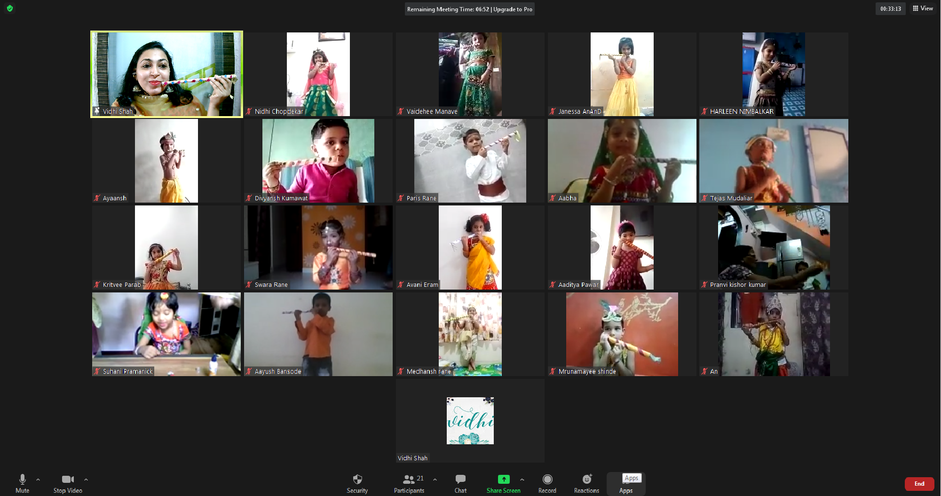The height and width of the screenshot is (496, 941).
Task: Click Upgrade to Pro meeting time banner
Action: pyautogui.click(x=469, y=9)
